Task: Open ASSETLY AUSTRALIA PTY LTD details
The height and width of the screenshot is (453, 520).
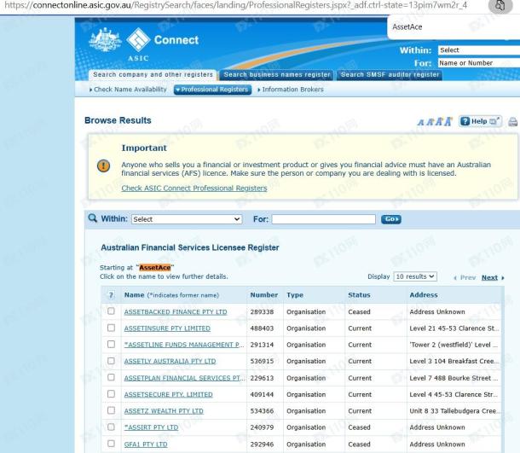Action: (x=170, y=362)
